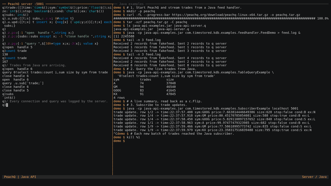The height and width of the screenshot is (186, 331).
Task: Select the 'query .u.sub[`trade;`]' log line
Action: pyautogui.click(x=23, y=83)
